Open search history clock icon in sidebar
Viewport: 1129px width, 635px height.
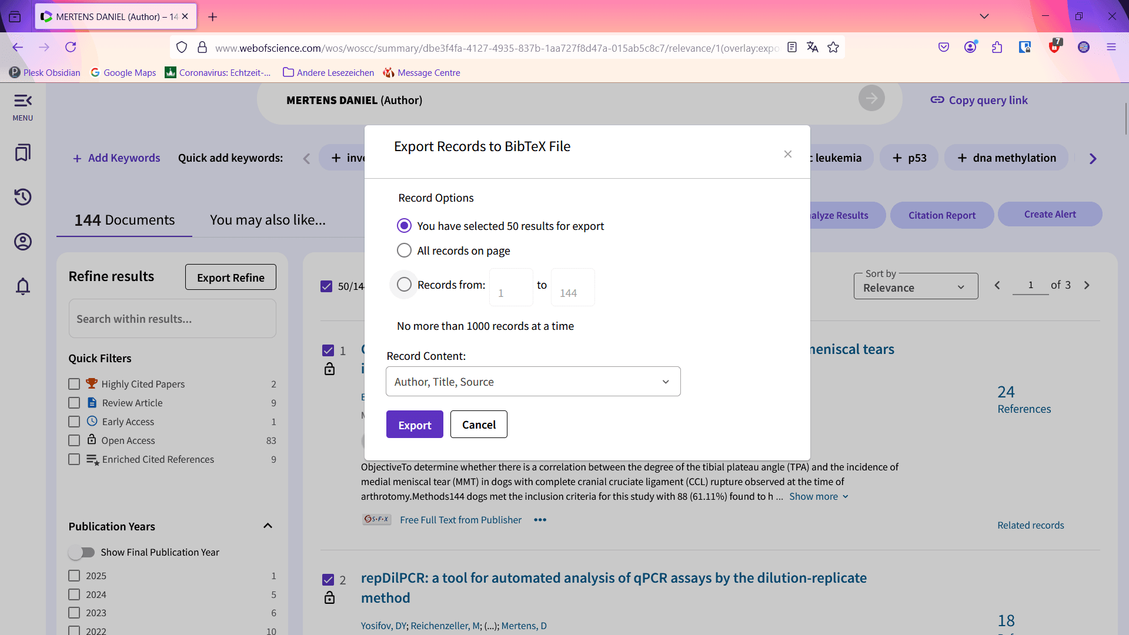(23, 197)
